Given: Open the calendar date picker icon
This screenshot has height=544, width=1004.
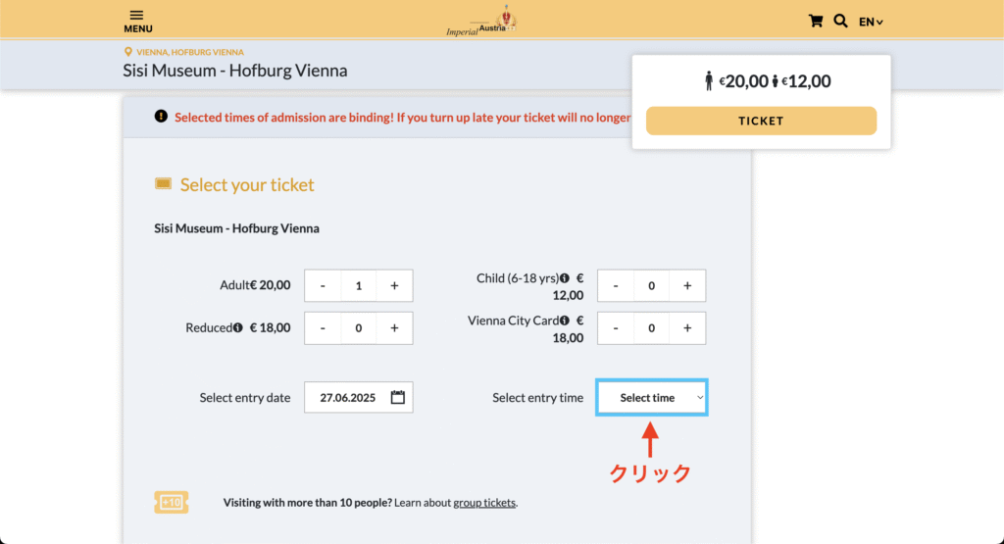Looking at the screenshot, I should coord(398,397).
